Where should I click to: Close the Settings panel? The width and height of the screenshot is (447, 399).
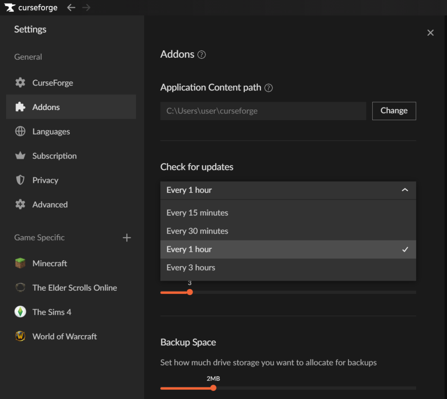tap(430, 33)
